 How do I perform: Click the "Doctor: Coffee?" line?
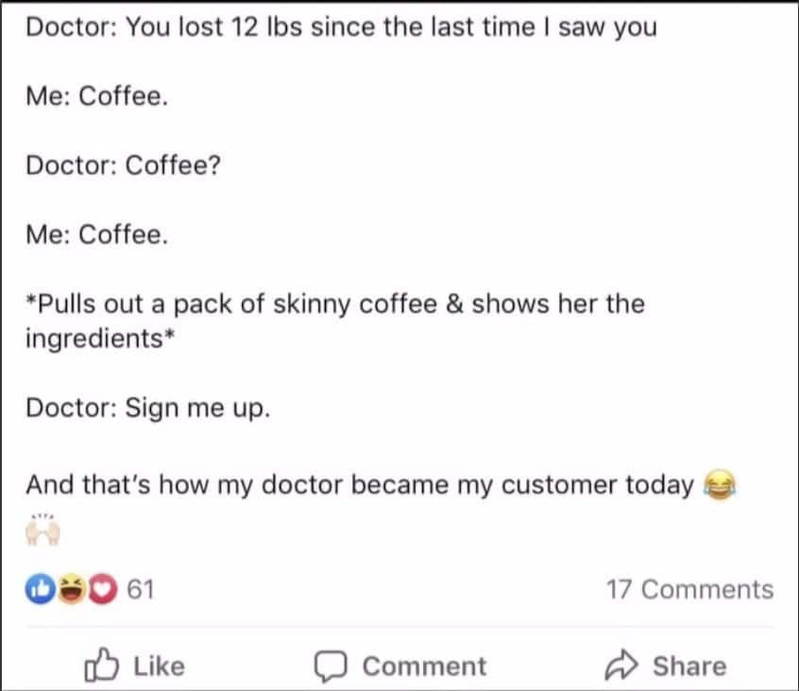[124, 165]
